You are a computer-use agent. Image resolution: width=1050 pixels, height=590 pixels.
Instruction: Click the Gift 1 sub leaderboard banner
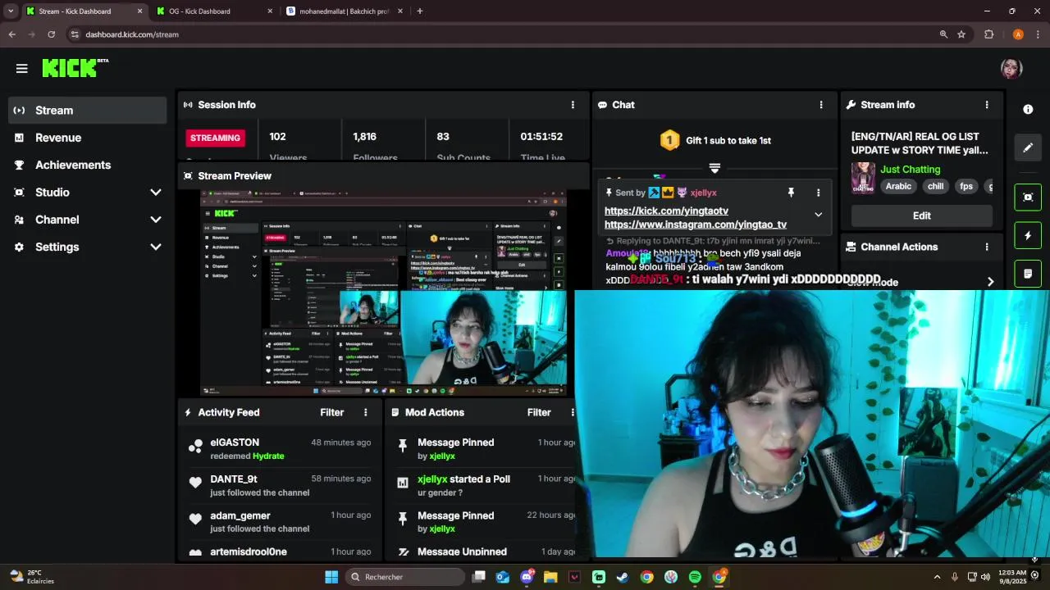[x=715, y=141]
